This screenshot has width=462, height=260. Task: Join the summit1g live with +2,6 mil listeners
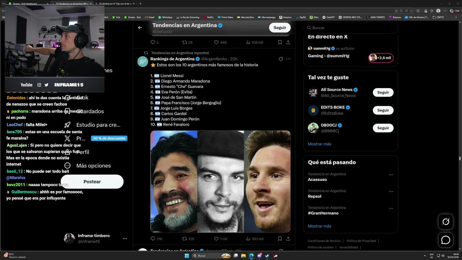[x=381, y=58]
